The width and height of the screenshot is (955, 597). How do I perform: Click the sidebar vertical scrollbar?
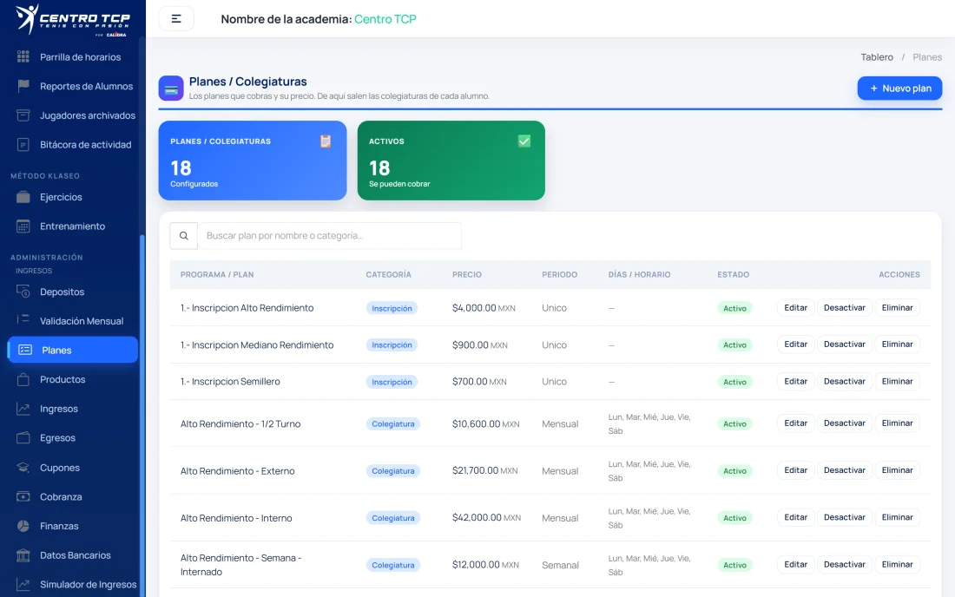(x=142, y=414)
